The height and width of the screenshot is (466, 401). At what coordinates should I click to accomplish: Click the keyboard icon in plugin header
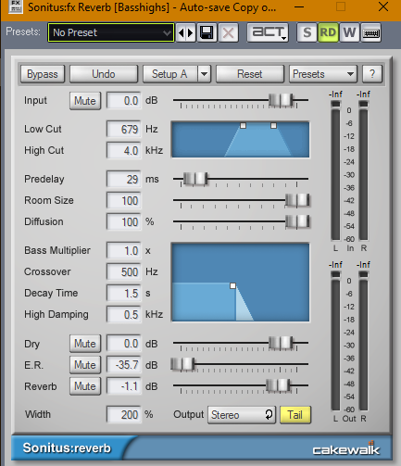tap(371, 32)
